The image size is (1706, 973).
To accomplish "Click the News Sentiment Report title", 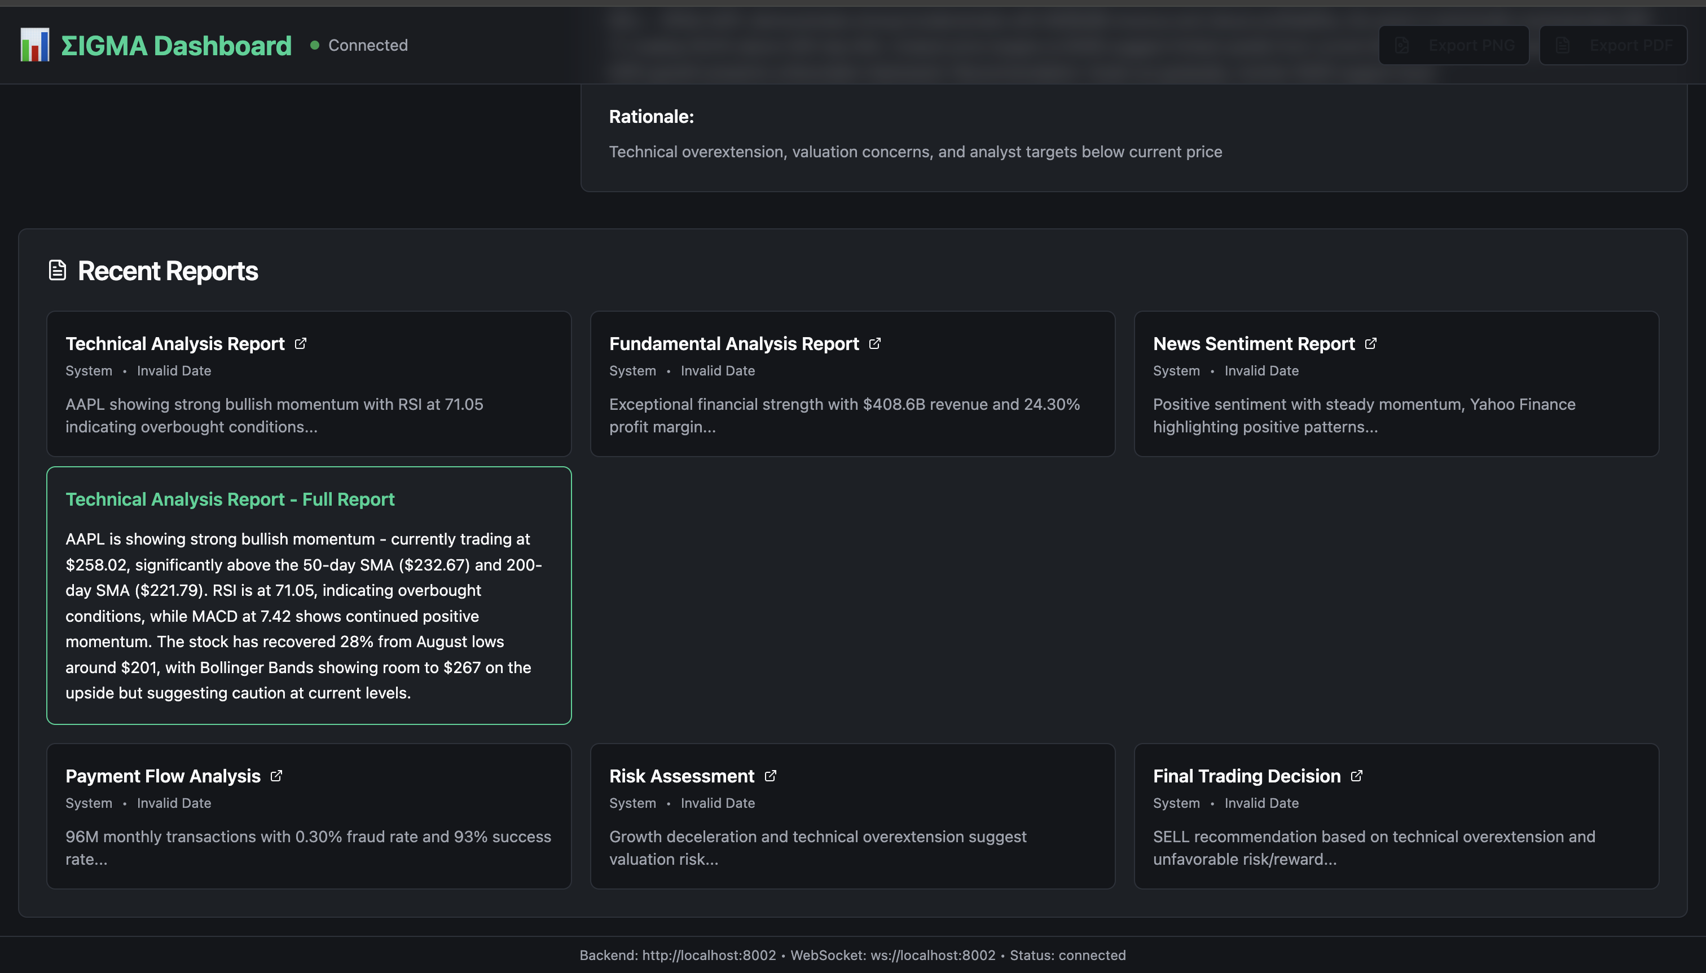I will point(1253,343).
